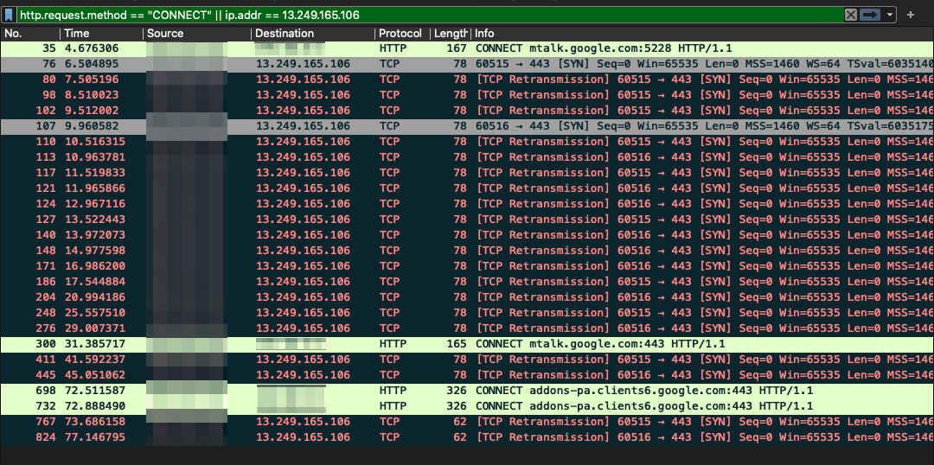This screenshot has height=465, width=934.
Task: Click length 165 in packet 300
Action: point(457,343)
